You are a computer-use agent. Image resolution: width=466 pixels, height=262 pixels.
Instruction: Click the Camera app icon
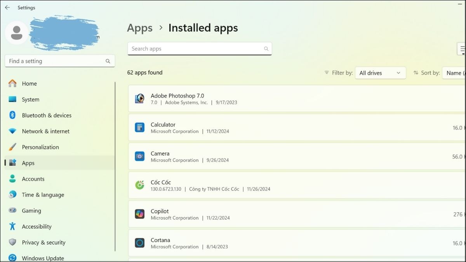point(139,156)
